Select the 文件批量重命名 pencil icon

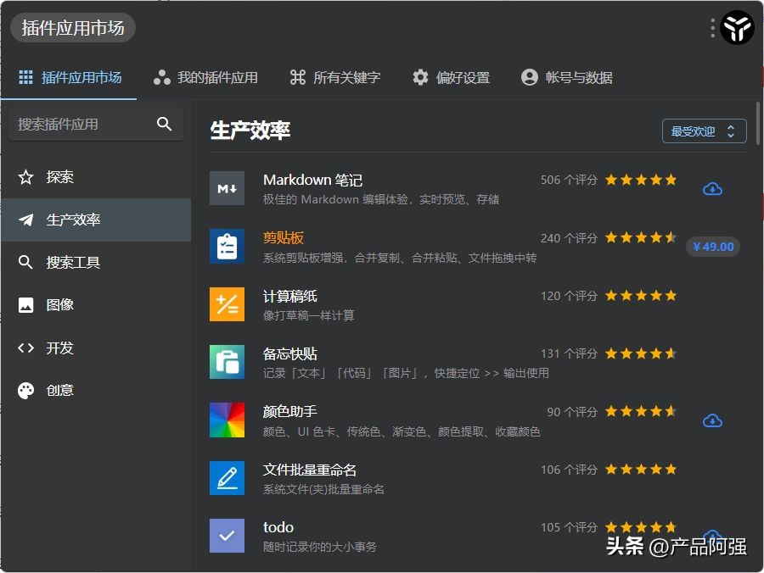tap(227, 478)
